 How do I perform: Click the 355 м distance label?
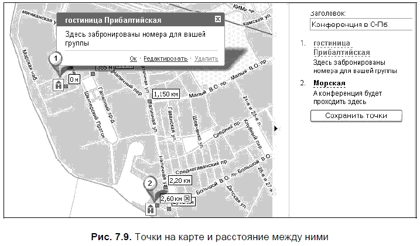pos(104,68)
